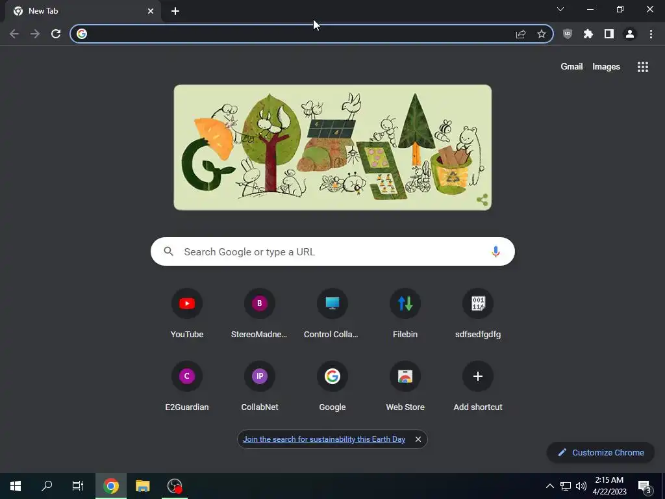This screenshot has height=499, width=665.
Task: Open the StereoMadness shortcut
Action: tap(260, 314)
